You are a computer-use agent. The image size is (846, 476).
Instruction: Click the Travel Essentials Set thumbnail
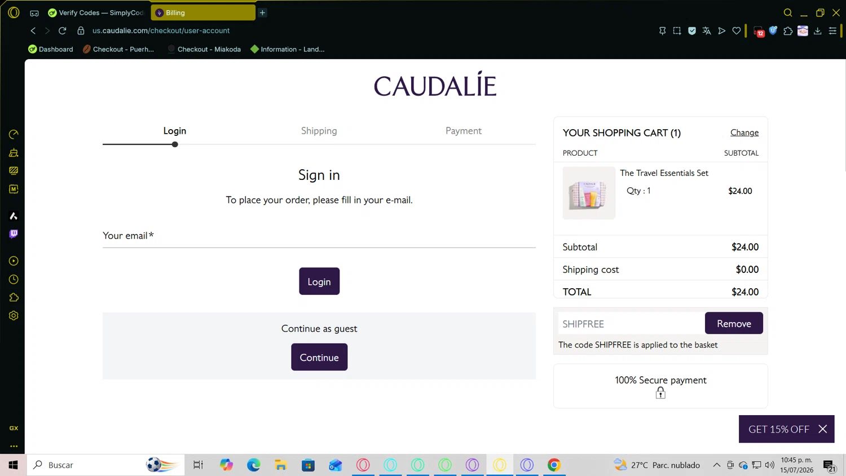[589, 193]
